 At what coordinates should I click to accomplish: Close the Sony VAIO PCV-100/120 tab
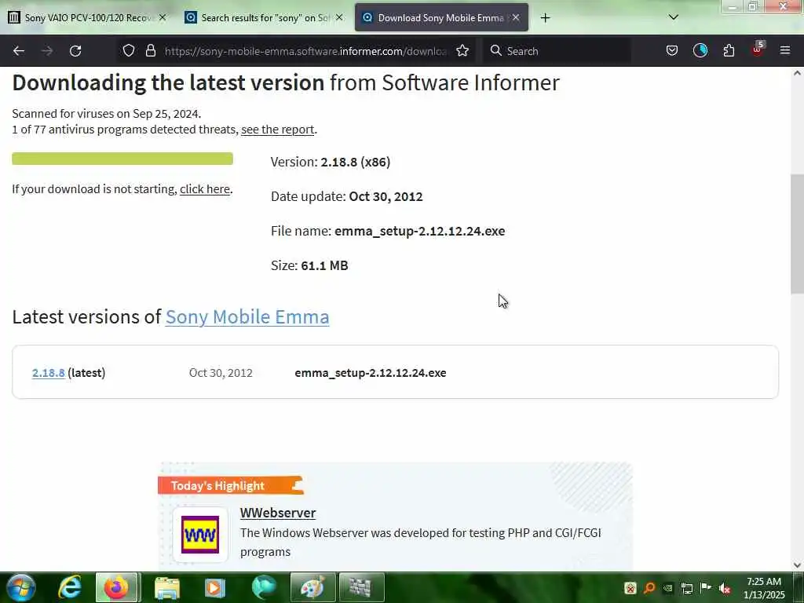[163, 17]
